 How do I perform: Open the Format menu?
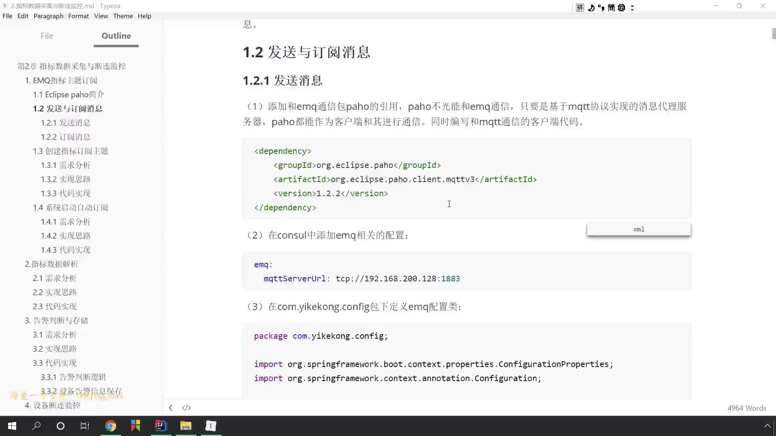pyautogui.click(x=78, y=16)
